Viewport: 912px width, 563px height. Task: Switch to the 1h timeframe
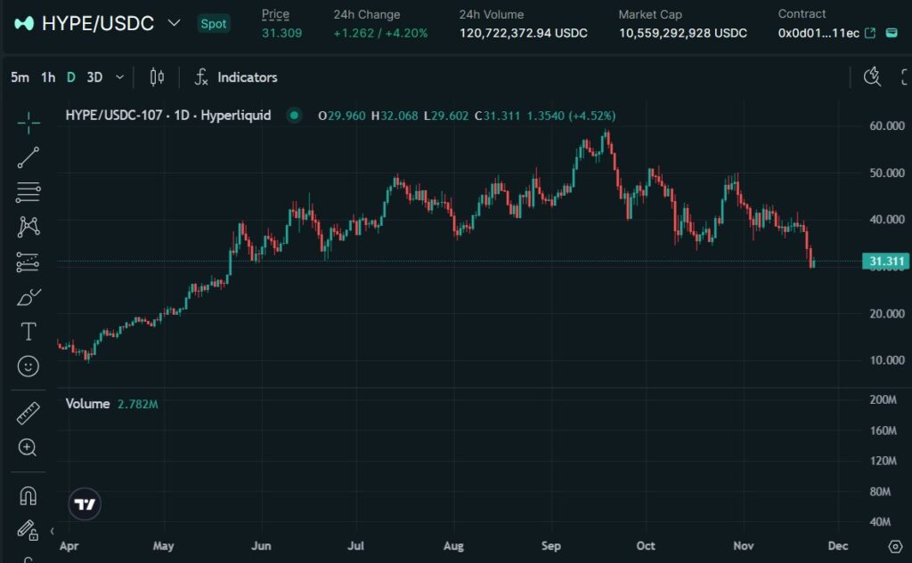click(48, 77)
